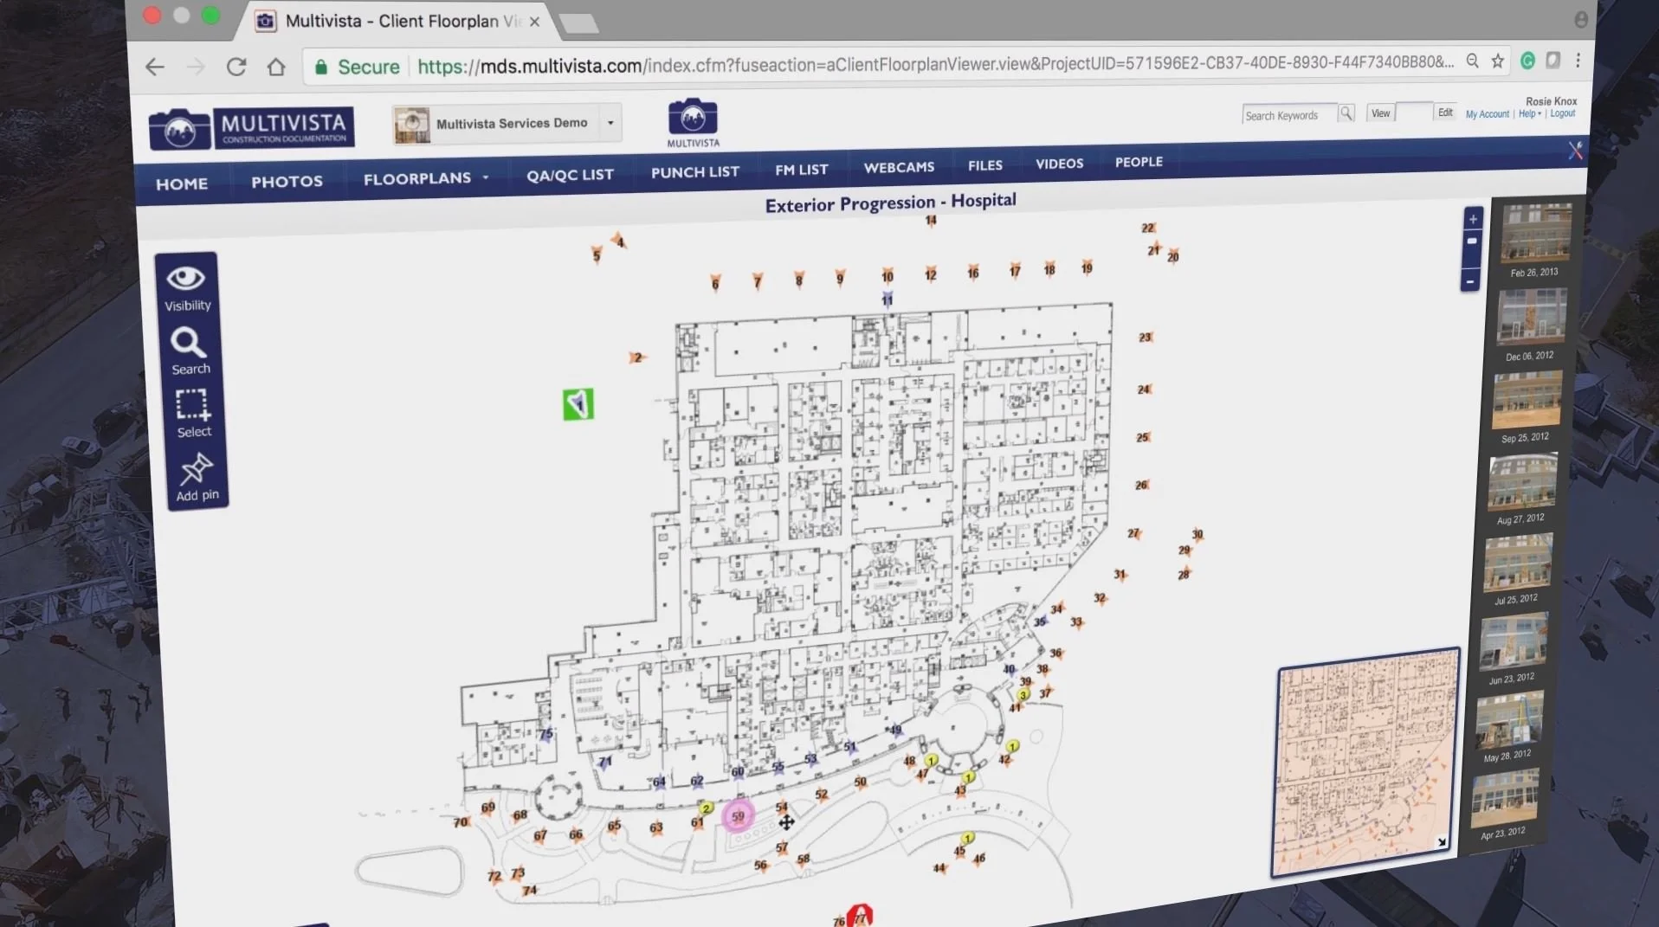Select the Multivista Client Floorplan browser tab
The image size is (1659, 927).
pos(399,21)
